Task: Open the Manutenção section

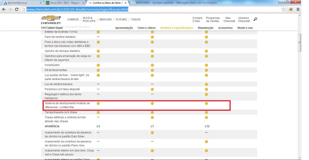Action: (x=205, y=28)
